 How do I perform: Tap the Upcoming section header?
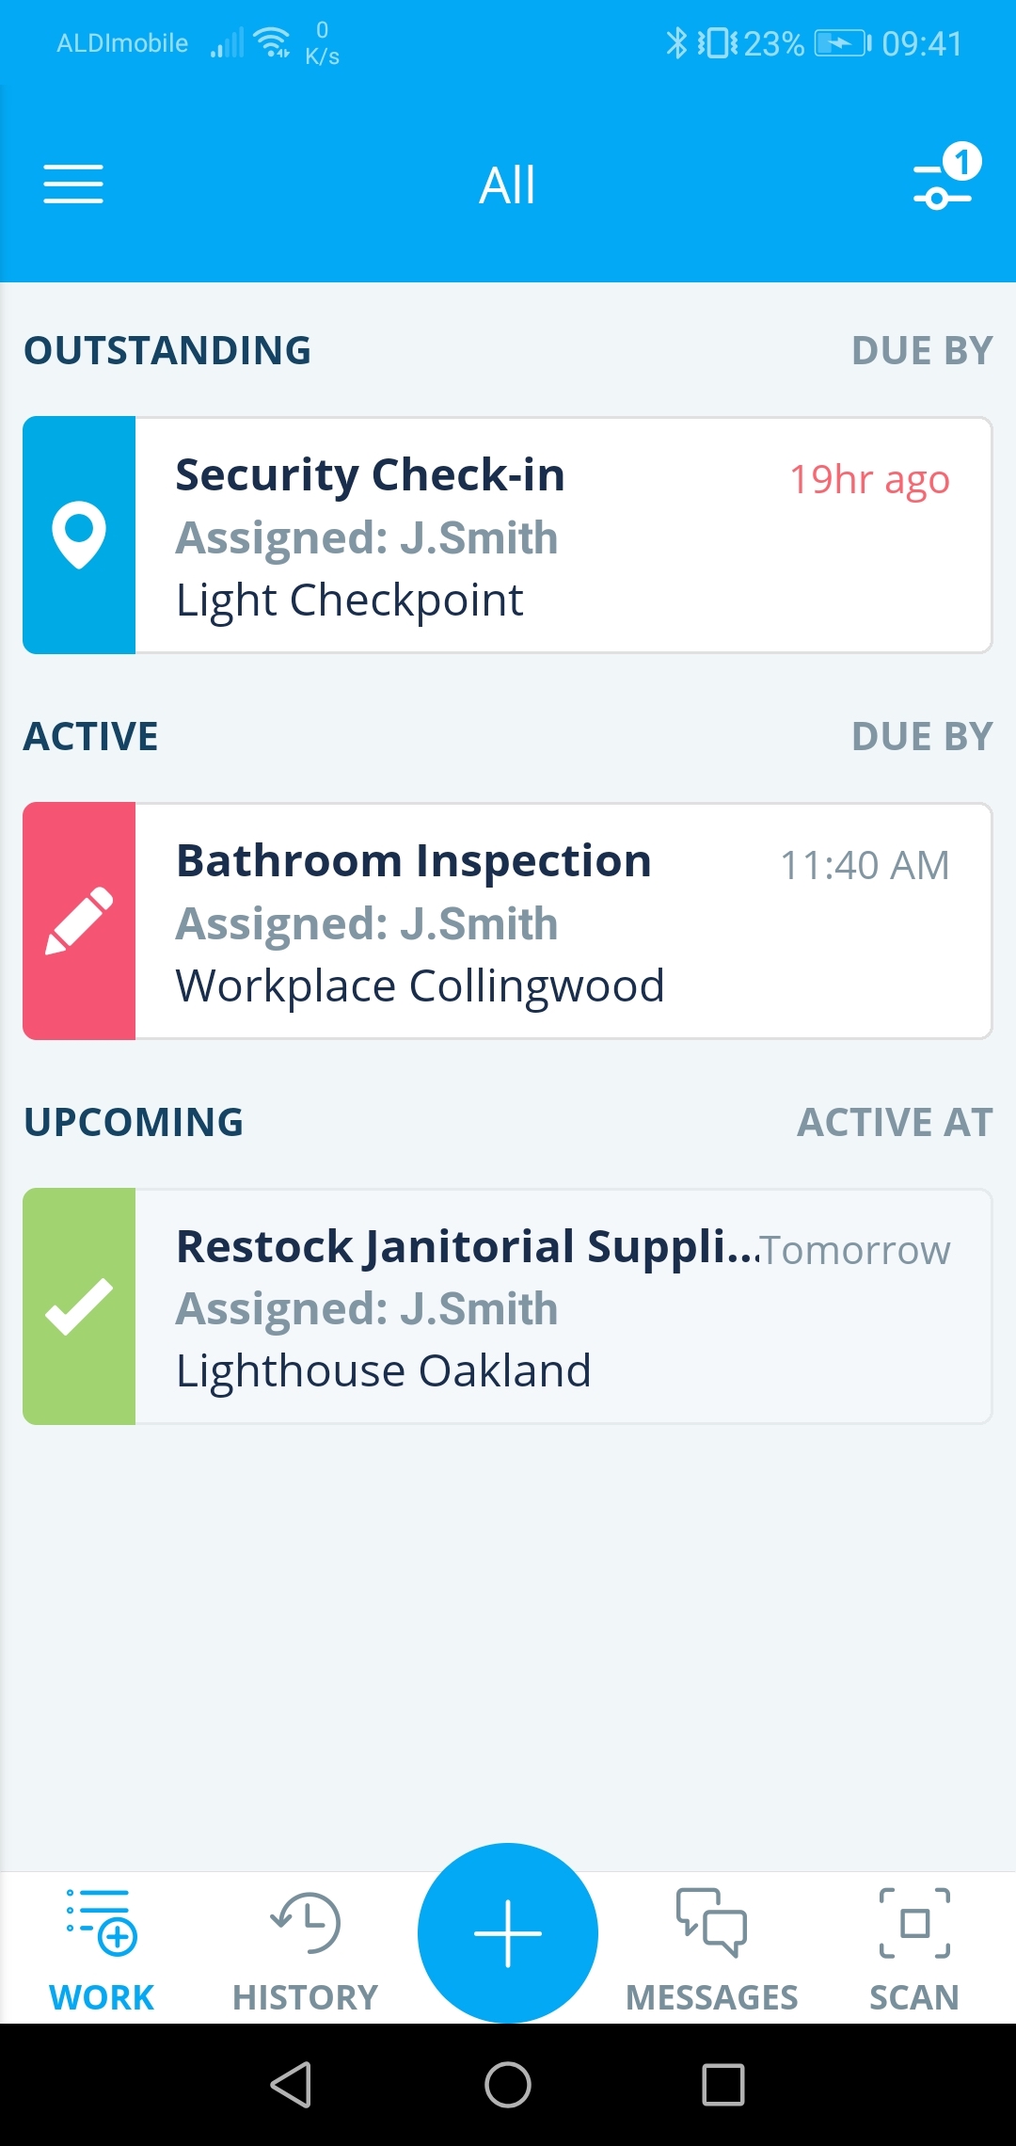134,1122
